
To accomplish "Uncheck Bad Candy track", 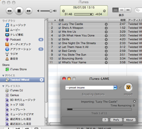I will [60, 51].
